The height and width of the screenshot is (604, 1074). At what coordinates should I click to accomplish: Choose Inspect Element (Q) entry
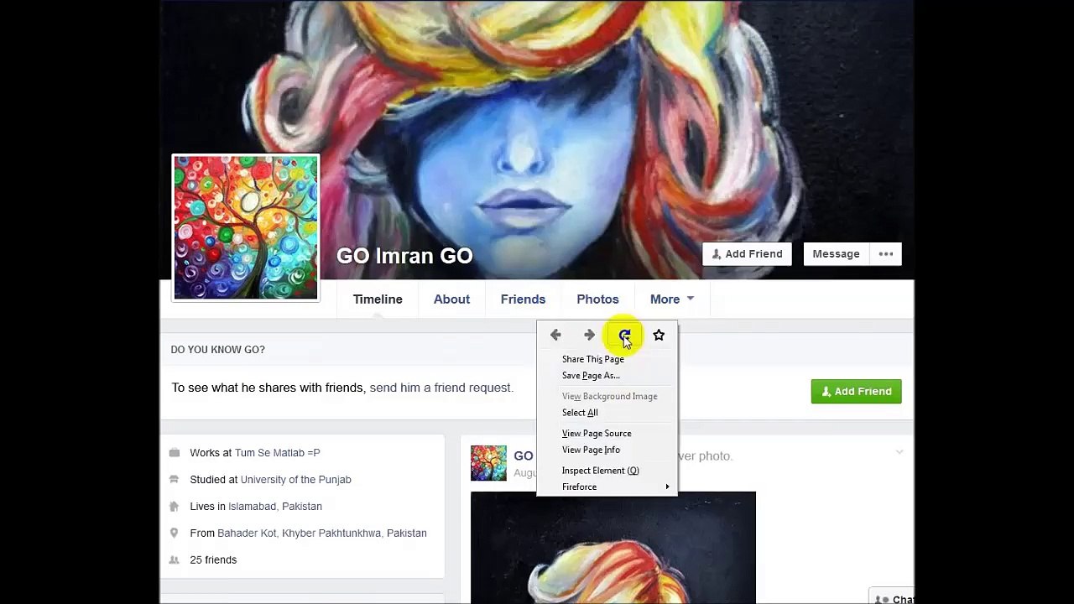[x=600, y=471]
